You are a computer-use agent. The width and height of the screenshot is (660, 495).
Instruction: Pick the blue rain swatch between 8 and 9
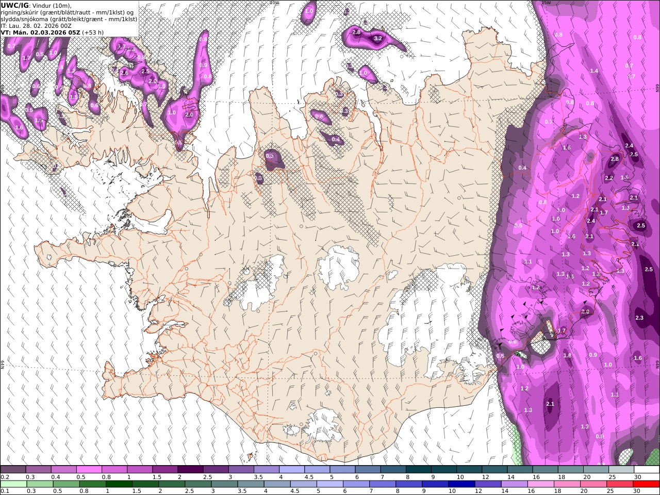(x=409, y=484)
